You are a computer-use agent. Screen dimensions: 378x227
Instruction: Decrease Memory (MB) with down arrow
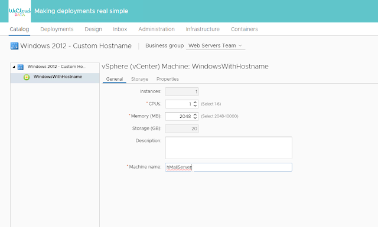tap(195, 118)
